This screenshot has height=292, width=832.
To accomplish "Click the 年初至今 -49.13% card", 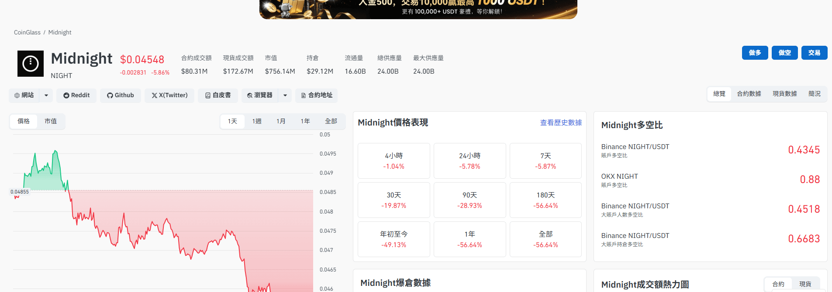I will [394, 239].
